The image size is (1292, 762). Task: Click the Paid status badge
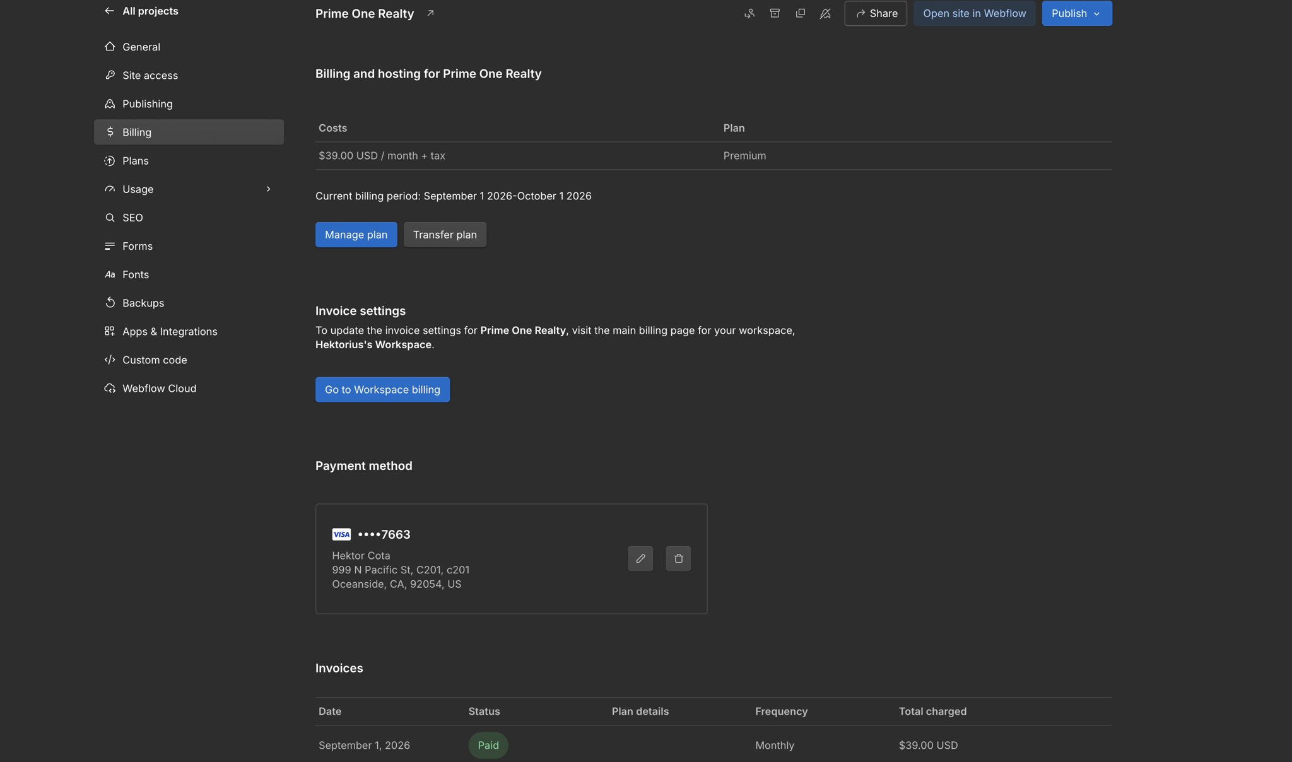coord(488,745)
